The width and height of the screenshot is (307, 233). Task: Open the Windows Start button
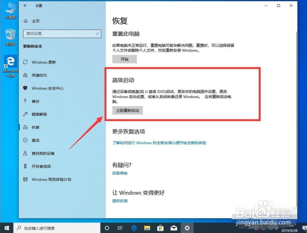[6, 228]
